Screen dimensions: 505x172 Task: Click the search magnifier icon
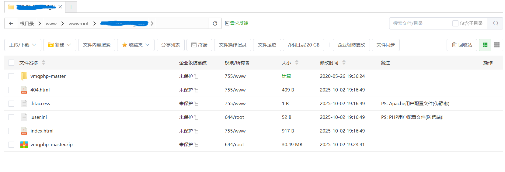point(495,23)
